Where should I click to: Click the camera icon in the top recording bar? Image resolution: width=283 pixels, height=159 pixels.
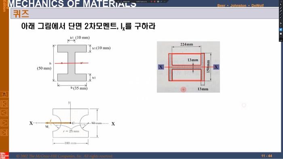click(x=158, y=2)
